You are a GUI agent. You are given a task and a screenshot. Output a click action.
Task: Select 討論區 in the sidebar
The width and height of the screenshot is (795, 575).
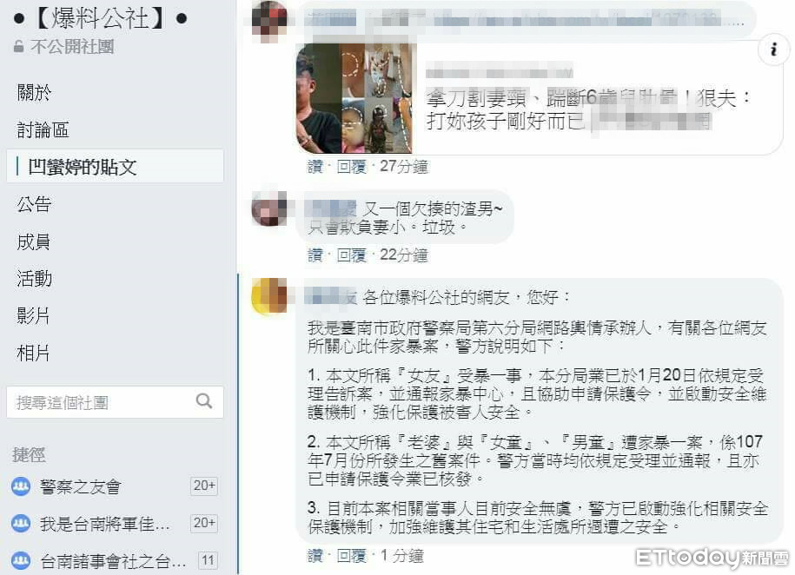pos(43,129)
